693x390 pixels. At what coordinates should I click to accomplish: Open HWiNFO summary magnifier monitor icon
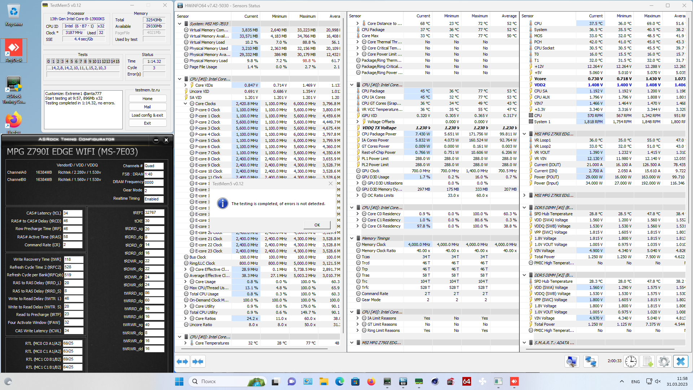tap(572, 361)
